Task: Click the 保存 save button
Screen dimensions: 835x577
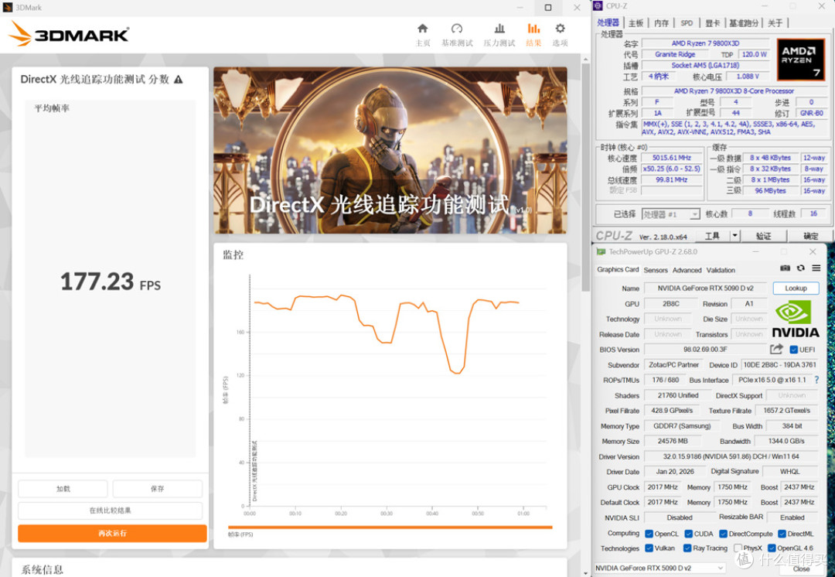Action: click(158, 489)
